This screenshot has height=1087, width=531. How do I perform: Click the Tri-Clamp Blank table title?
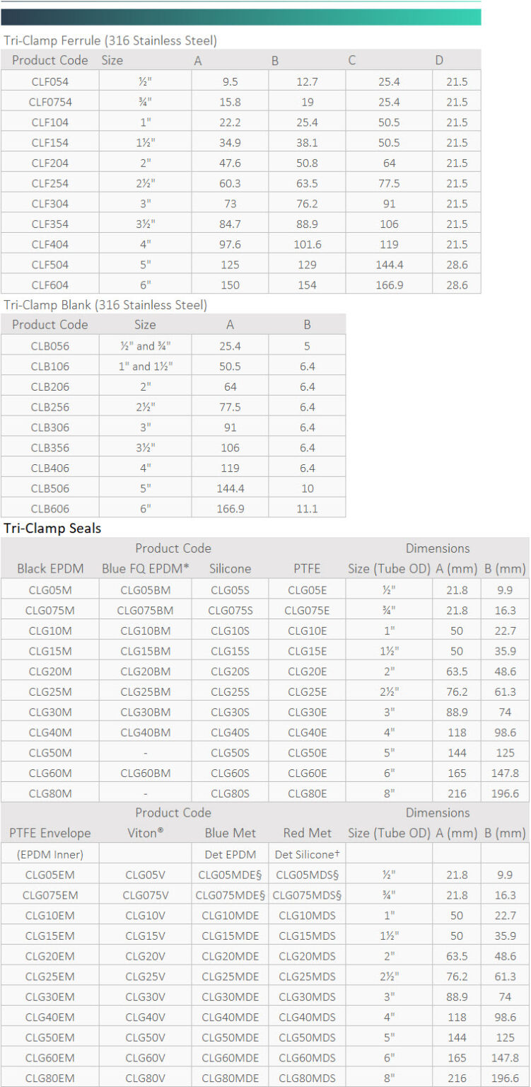[x=105, y=306]
